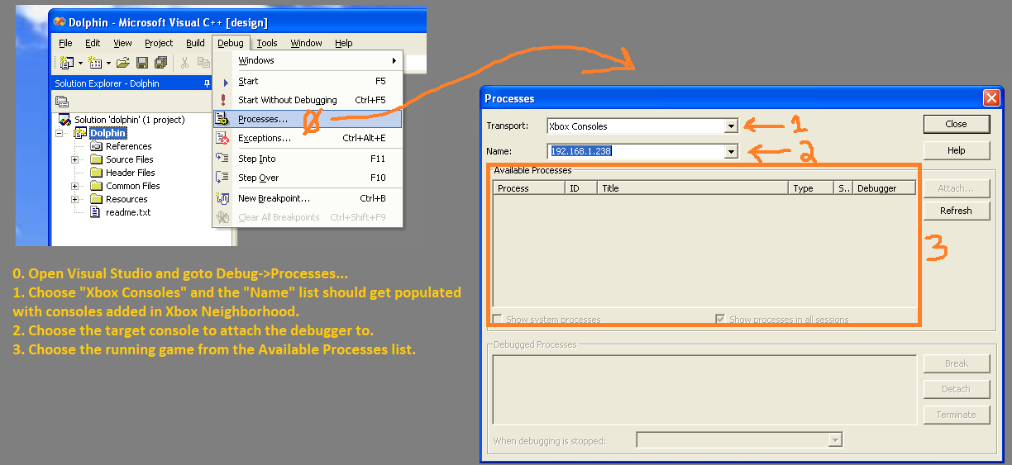Click the Exceptions red X icon

[222, 138]
